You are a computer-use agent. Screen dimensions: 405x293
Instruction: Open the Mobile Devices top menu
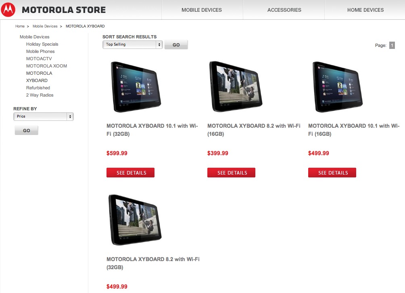pyautogui.click(x=201, y=10)
